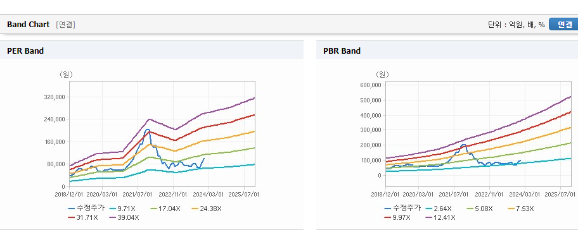This screenshot has height=230, width=578.
Task: Click 2018/12/01 date label in PBR chart
Action: click(x=385, y=194)
